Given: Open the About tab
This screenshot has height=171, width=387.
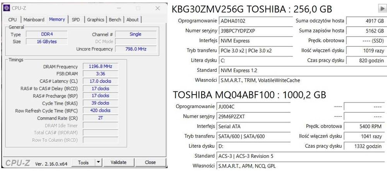Looking at the screenshot, I should click(132, 20).
